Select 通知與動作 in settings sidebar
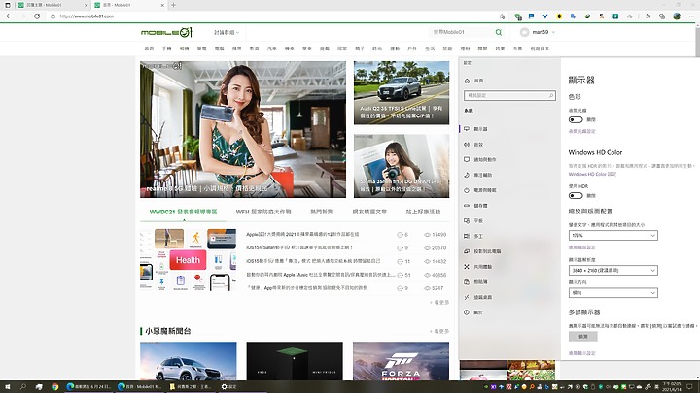This screenshot has height=393, width=700. coord(484,159)
